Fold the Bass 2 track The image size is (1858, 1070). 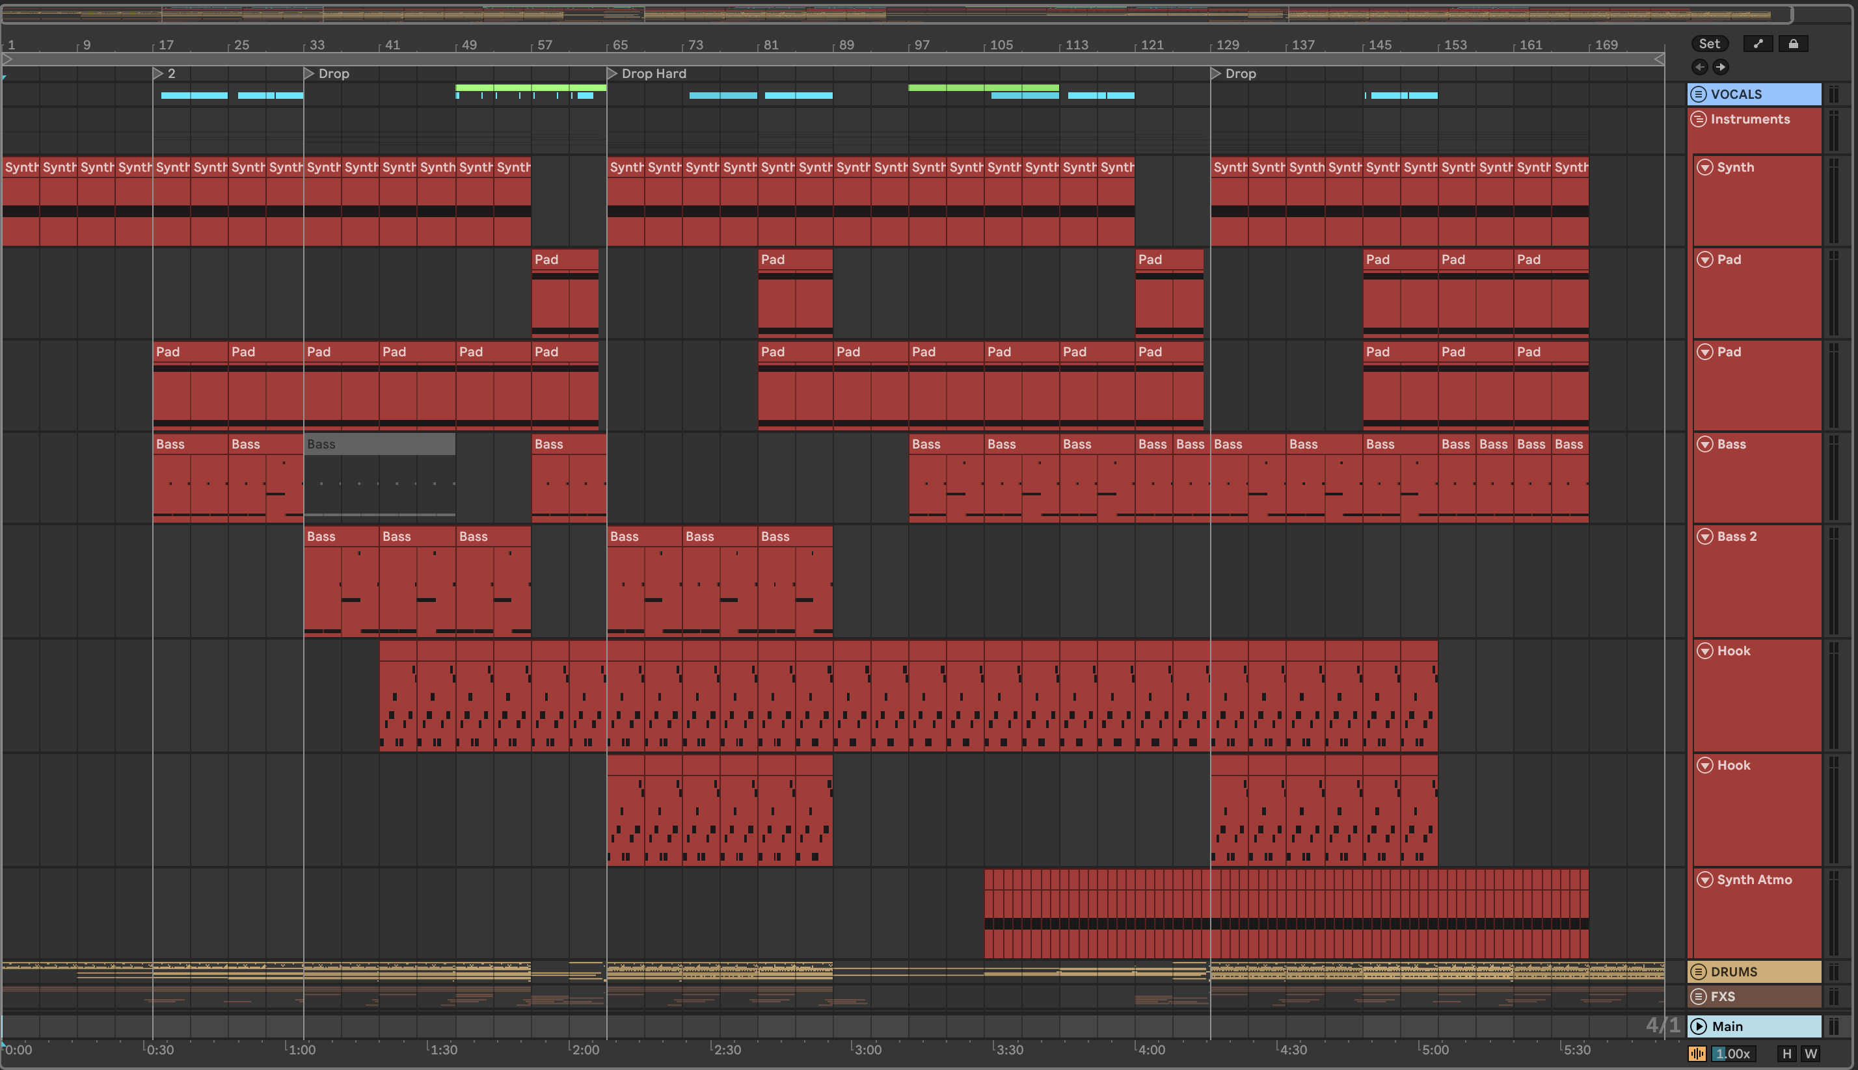tap(1705, 536)
